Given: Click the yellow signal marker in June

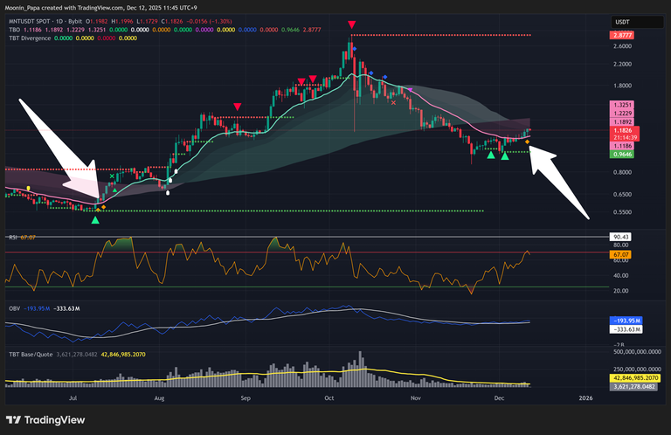Looking at the screenshot, I should (29, 188).
